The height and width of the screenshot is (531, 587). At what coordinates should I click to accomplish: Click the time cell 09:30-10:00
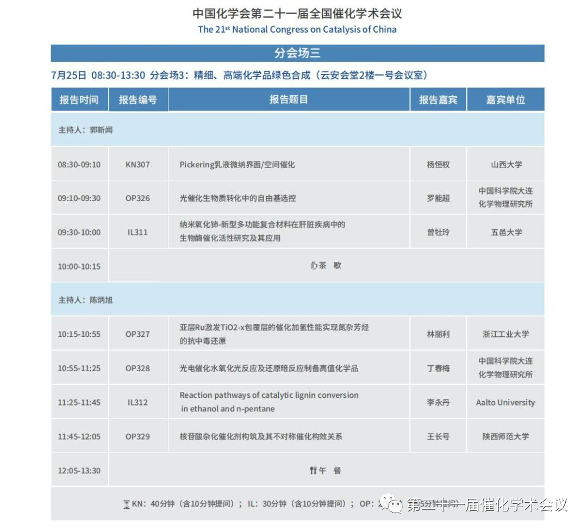(79, 232)
